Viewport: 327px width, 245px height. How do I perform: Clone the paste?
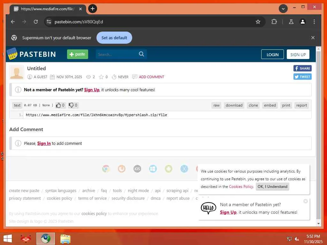253,105
